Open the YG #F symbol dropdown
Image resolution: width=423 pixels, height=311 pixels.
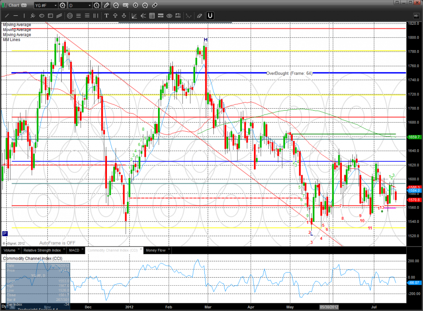46,5
